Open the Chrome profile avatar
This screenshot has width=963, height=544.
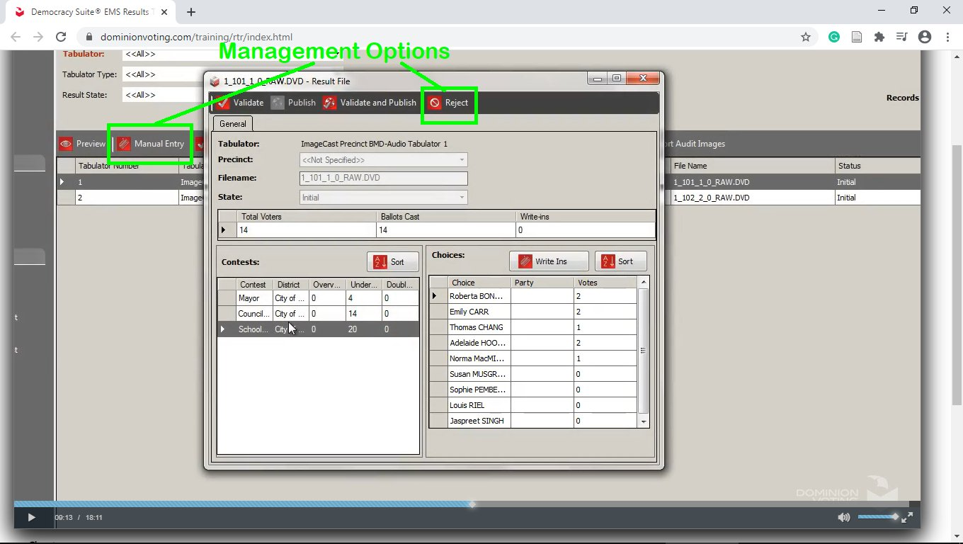[x=925, y=37]
